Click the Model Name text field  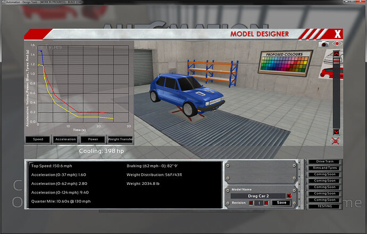[x=258, y=196]
